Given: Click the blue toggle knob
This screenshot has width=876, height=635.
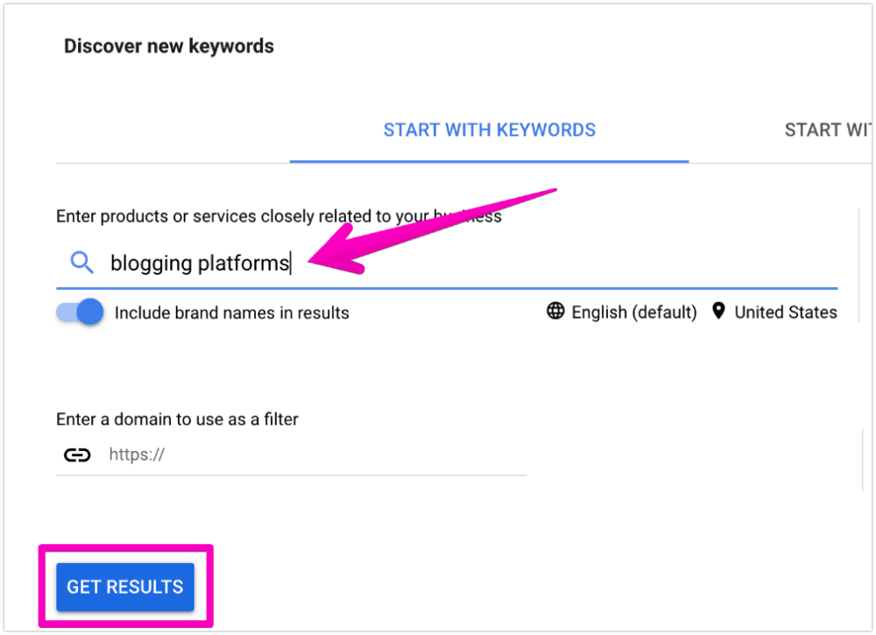Looking at the screenshot, I should pos(90,312).
